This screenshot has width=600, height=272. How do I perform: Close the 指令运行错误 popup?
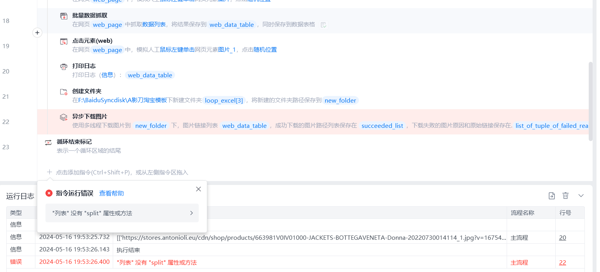click(x=198, y=189)
